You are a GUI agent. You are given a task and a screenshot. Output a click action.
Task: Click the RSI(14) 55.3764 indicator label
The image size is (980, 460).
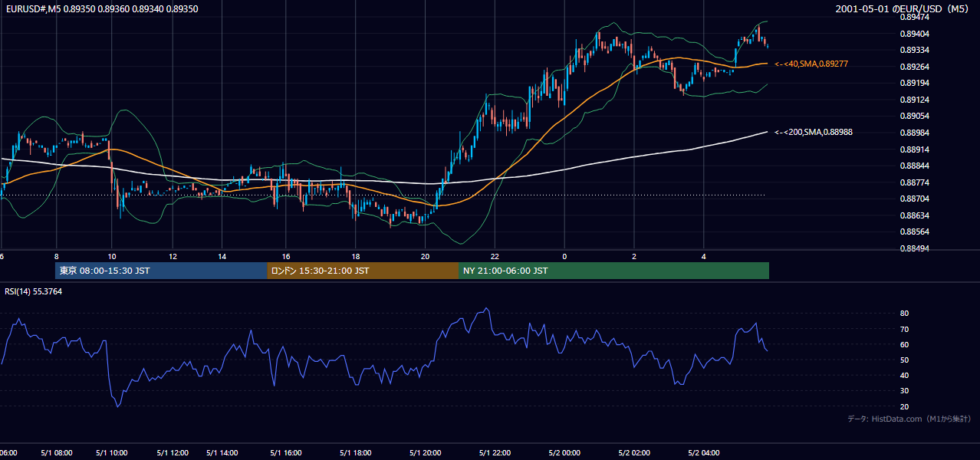tap(34, 291)
